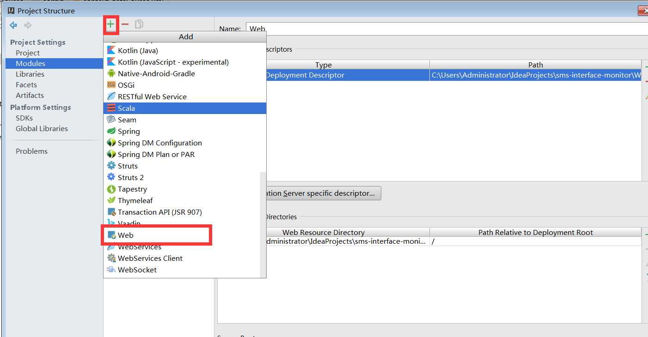
Task: Click the Transaction API icon
Action: point(111,212)
